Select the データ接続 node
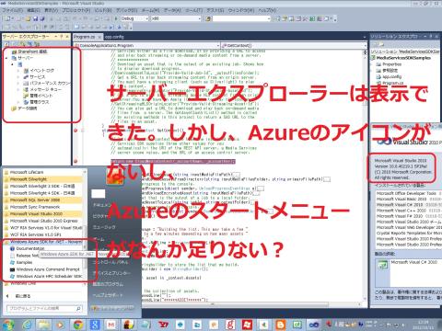Screen dimensions: 442x331 coord(28,108)
